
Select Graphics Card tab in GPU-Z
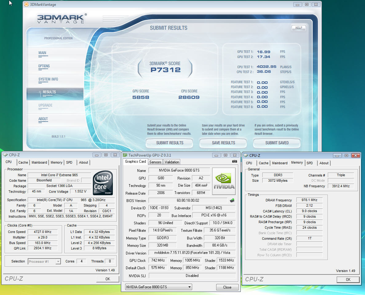pyautogui.click(x=136, y=161)
